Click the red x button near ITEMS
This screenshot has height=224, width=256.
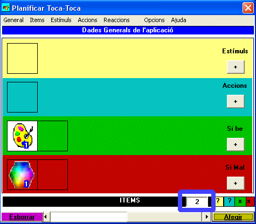250,201
